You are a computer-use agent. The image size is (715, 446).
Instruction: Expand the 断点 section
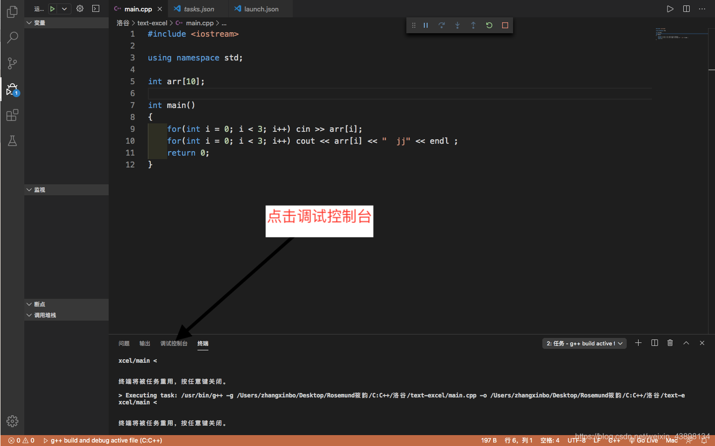pyautogui.click(x=66, y=304)
